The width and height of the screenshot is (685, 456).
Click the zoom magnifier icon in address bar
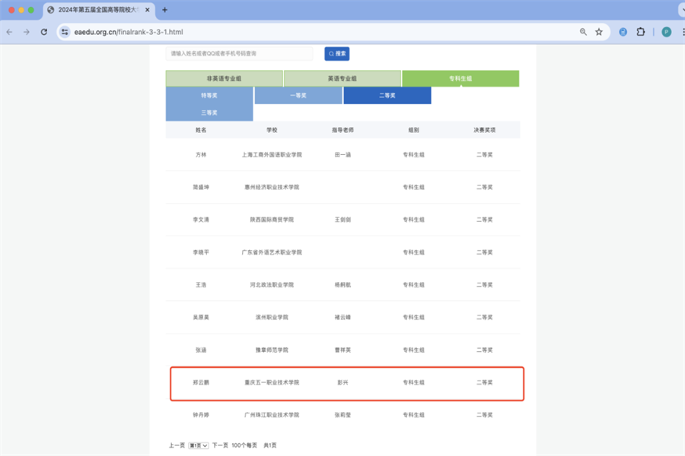pos(583,32)
